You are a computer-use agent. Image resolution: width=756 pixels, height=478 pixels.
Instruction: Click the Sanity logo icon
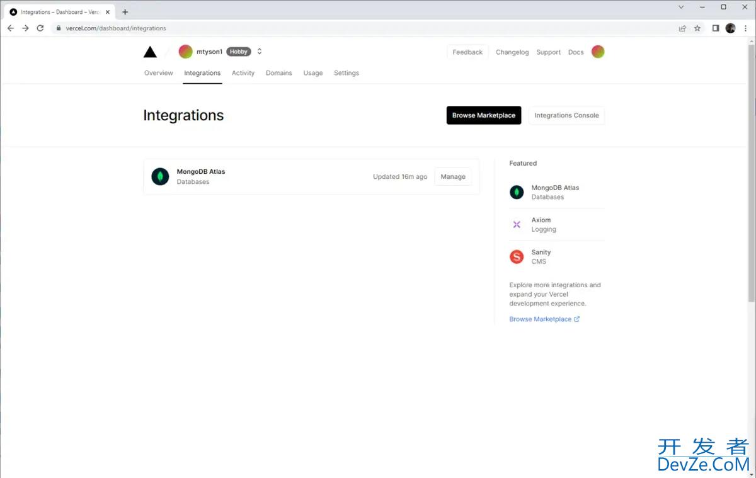point(517,256)
